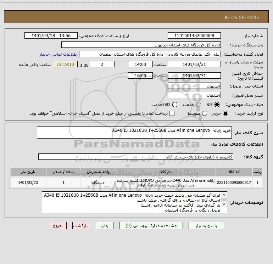Select the کالا/خدمت radio button
Image resolution: width=273 pixels, height=264 pixels.
[175, 105]
